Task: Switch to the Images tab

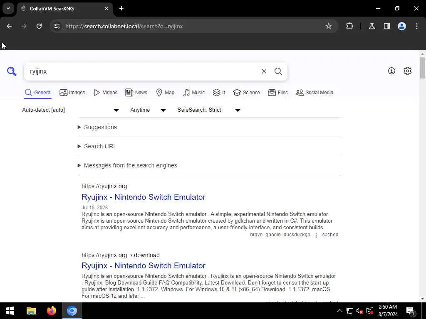Action: tap(72, 93)
